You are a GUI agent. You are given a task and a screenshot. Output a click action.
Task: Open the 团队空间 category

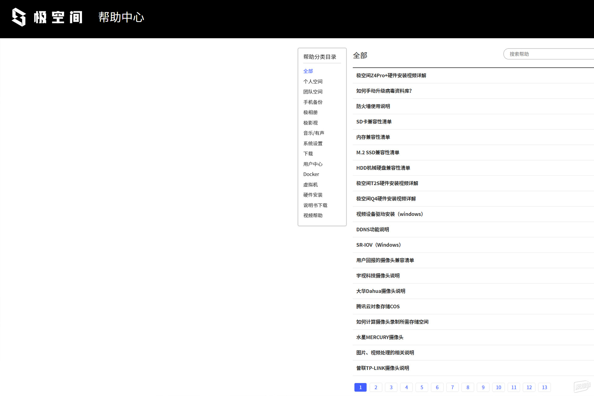click(313, 92)
